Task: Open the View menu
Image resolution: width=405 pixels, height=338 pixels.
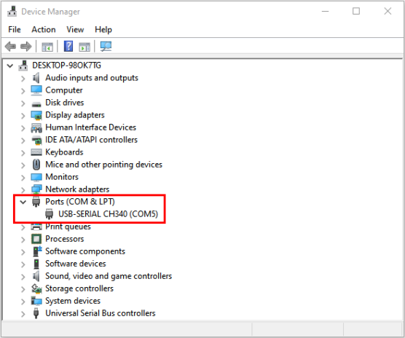Action: tap(75, 29)
